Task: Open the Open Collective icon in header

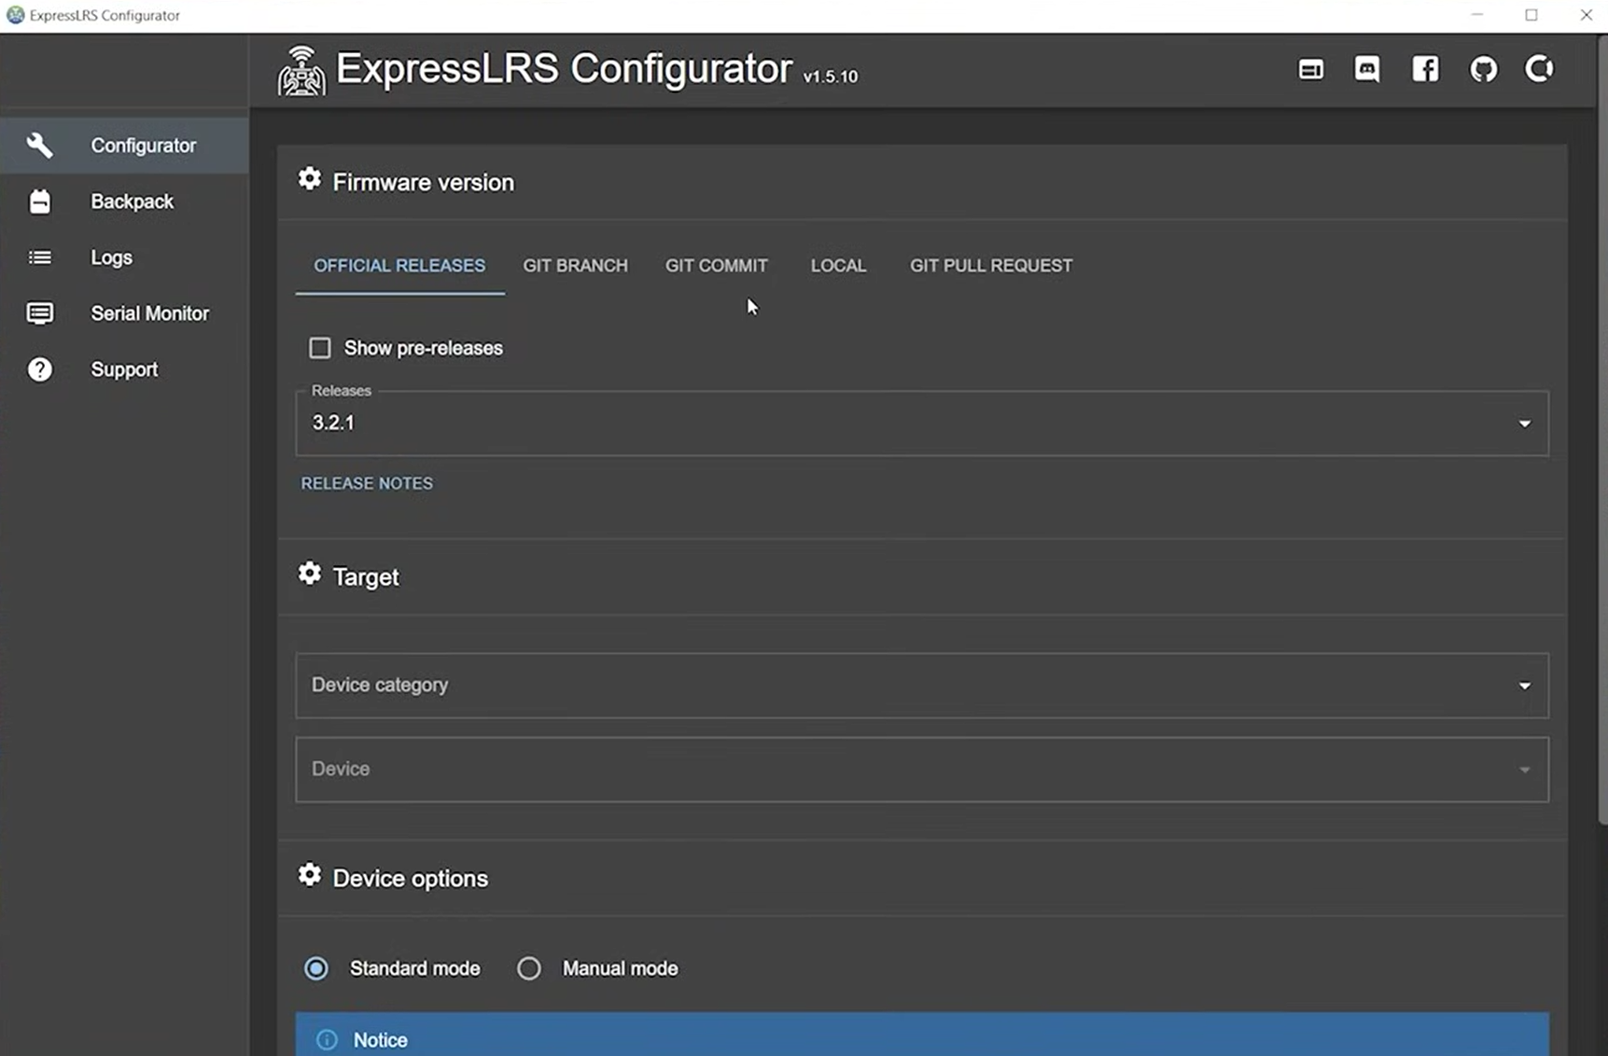Action: click(1539, 69)
